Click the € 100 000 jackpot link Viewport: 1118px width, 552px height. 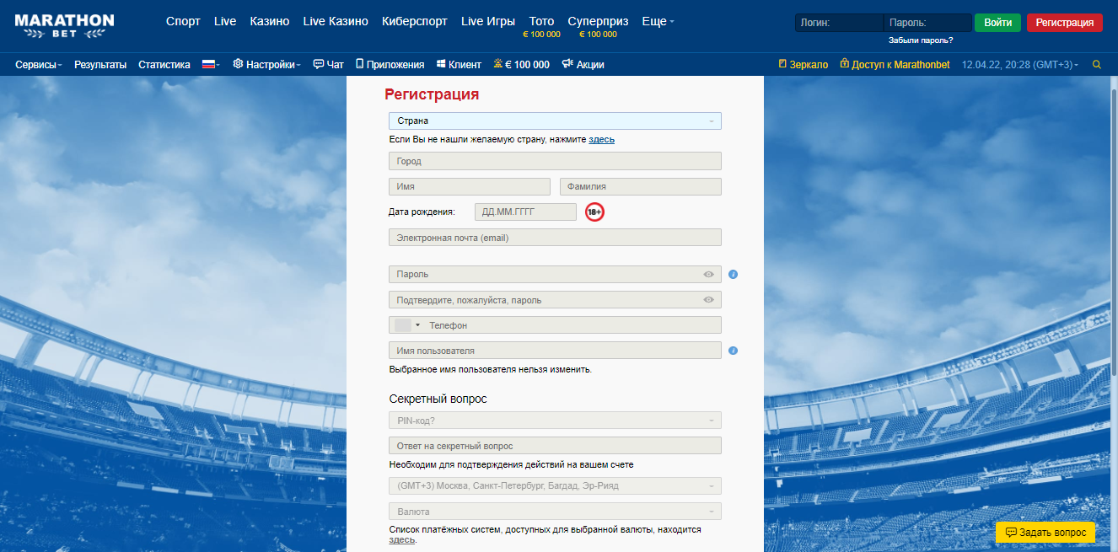522,64
